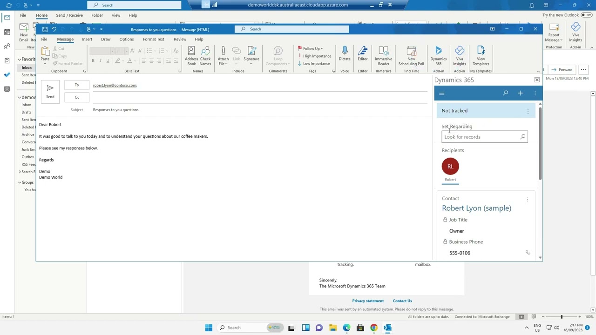This screenshot has width=596, height=335.
Task: Open Not tracked options menu
Action: (x=528, y=111)
